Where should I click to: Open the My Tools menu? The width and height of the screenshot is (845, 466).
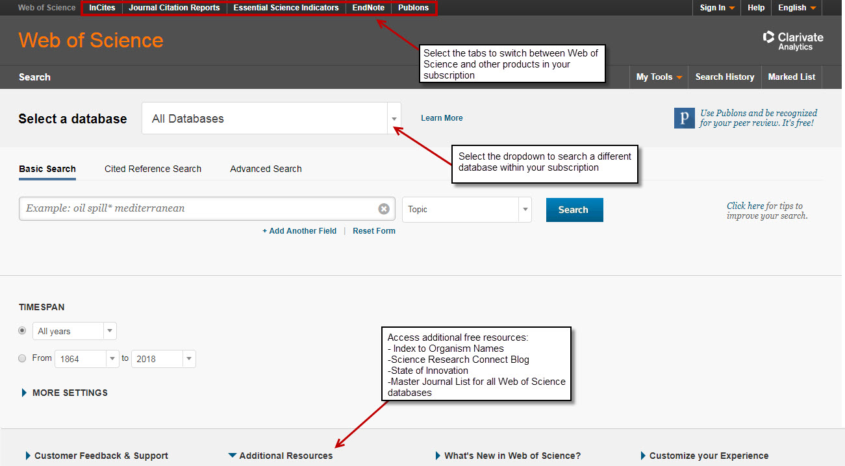click(x=659, y=77)
